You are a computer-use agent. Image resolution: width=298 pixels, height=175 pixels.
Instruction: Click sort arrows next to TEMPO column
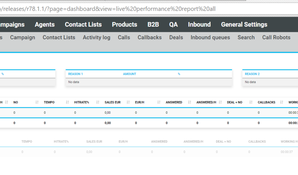[x=67, y=102]
